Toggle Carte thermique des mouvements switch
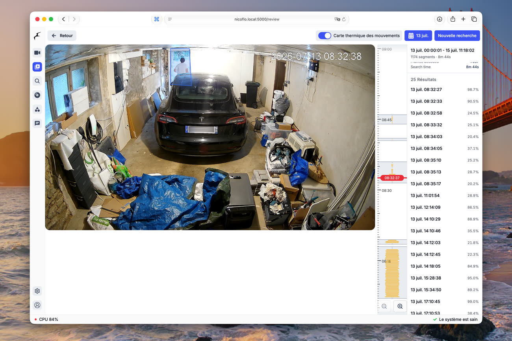 pos(325,35)
